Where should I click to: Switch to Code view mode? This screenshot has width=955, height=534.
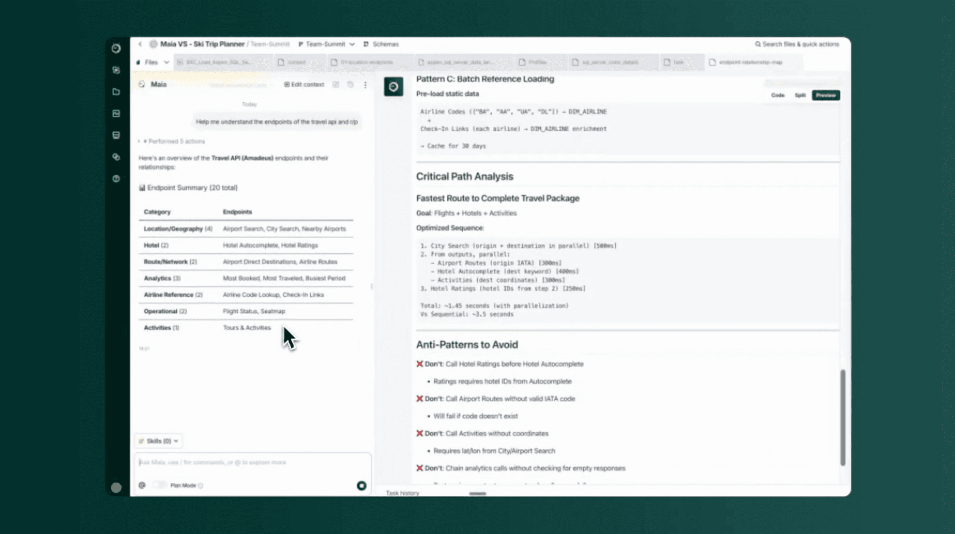click(777, 95)
